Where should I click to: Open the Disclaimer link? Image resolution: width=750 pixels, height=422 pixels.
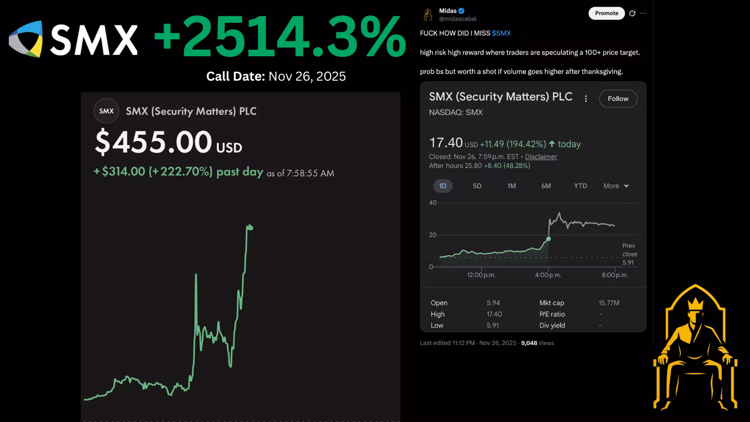point(541,157)
